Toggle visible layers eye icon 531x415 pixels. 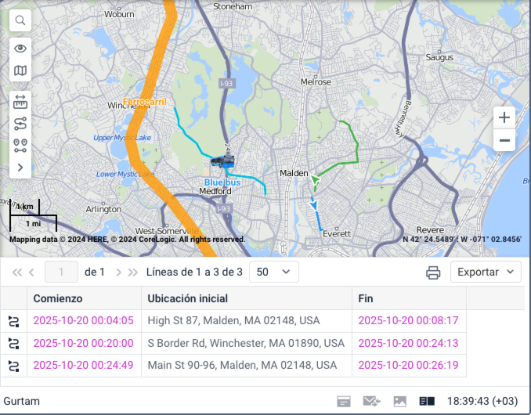20,49
